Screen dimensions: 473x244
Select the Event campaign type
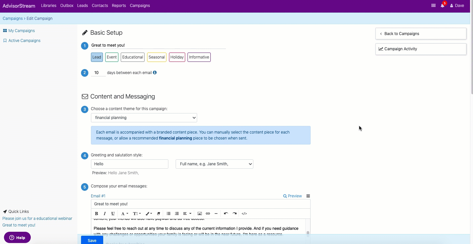[x=112, y=57]
